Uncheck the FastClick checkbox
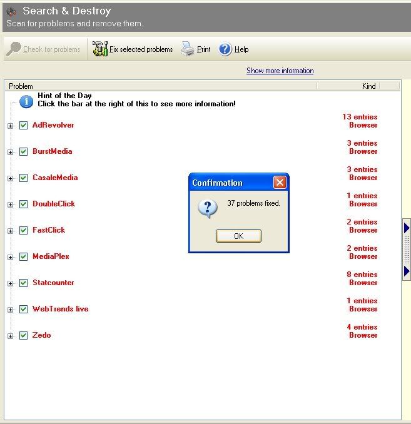This screenshot has width=411, height=424. 23,230
